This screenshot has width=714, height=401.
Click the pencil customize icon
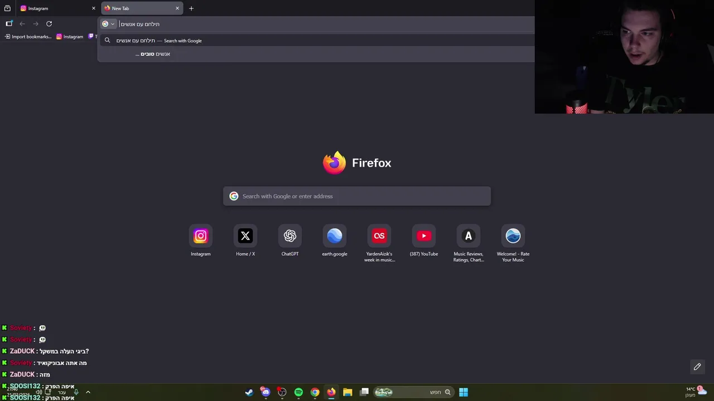pyautogui.click(x=697, y=366)
